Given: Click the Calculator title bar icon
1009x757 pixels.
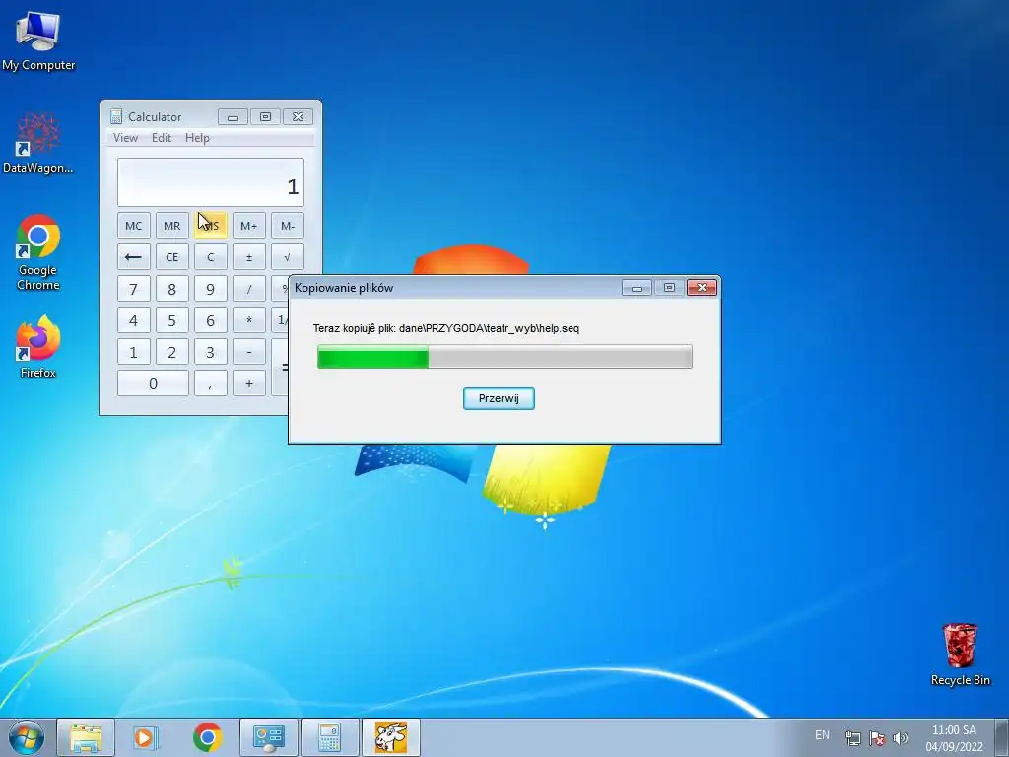Looking at the screenshot, I should tap(116, 116).
